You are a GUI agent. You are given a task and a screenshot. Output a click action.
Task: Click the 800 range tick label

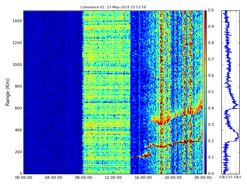[x=19, y=86]
